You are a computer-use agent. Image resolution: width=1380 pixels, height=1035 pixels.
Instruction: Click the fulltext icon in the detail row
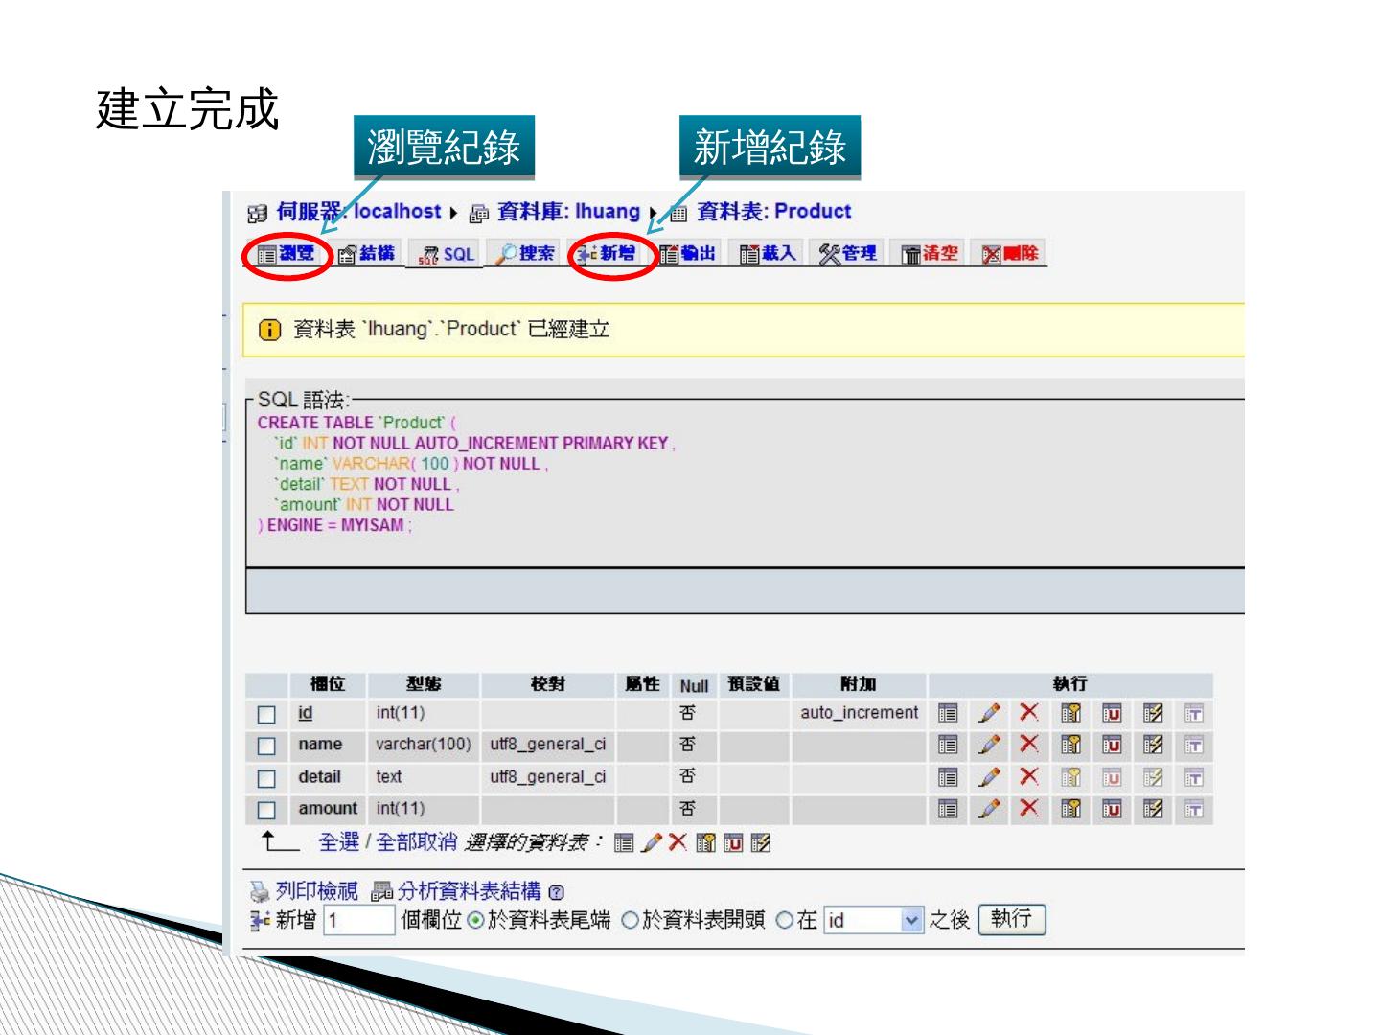tap(1194, 777)
